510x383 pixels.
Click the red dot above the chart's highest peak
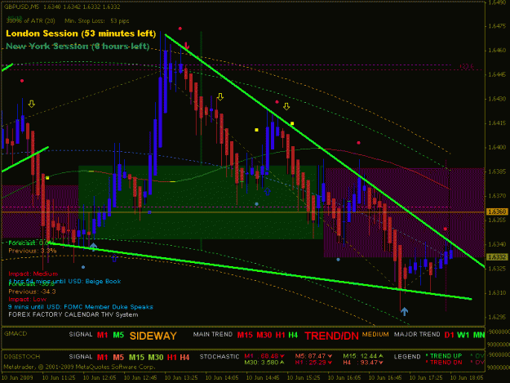pos(180,29)
